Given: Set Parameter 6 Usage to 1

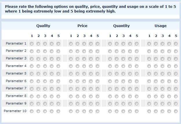Looking at the screenshot, I should pos(149,81).
